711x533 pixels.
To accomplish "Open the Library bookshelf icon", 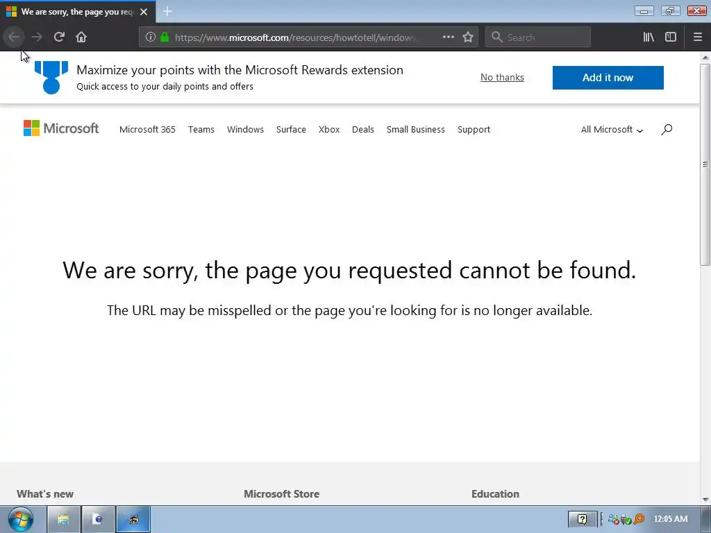I will tap(649, 37).
